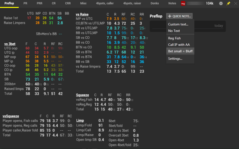Switch to the Preflop tab

[x=9, y=3]
